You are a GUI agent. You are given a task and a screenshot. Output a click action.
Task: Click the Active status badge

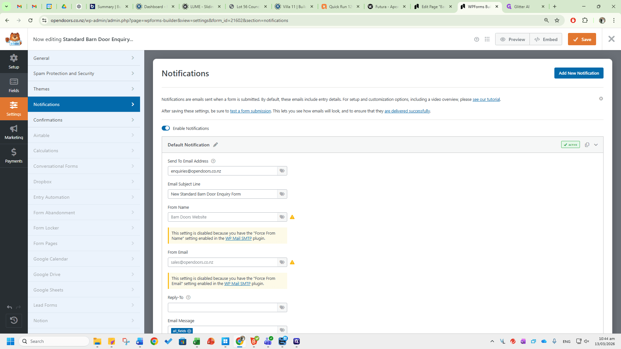[570, 145]
